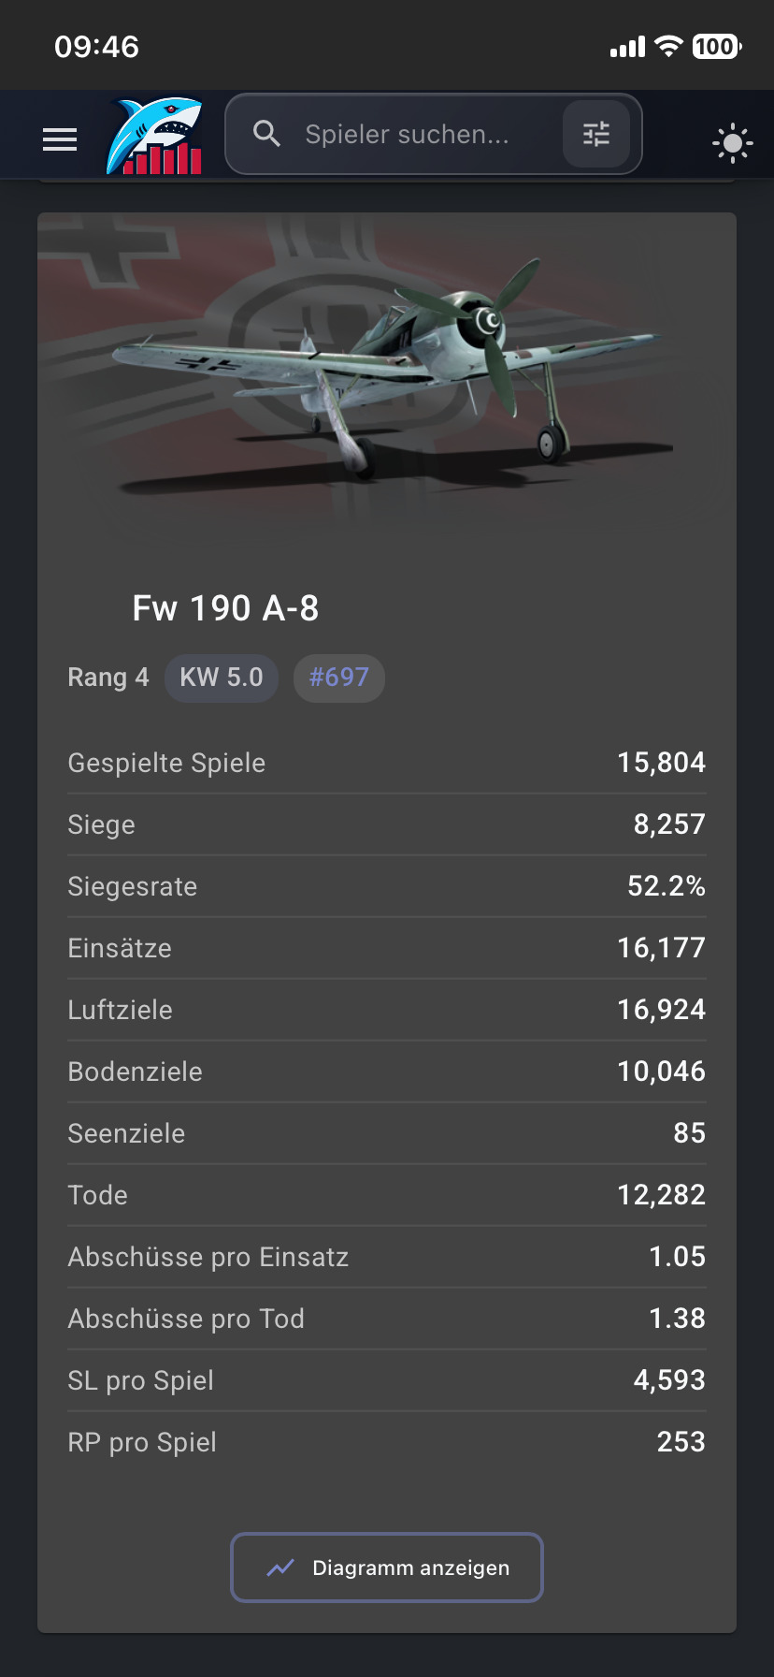This screenshot has width=774, height=1677.
Task: Tap the Fw 190 A-8 title
Action: 225,608
